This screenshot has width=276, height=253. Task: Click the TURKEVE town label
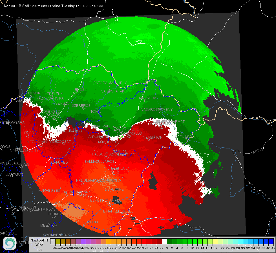pos(55,214)
